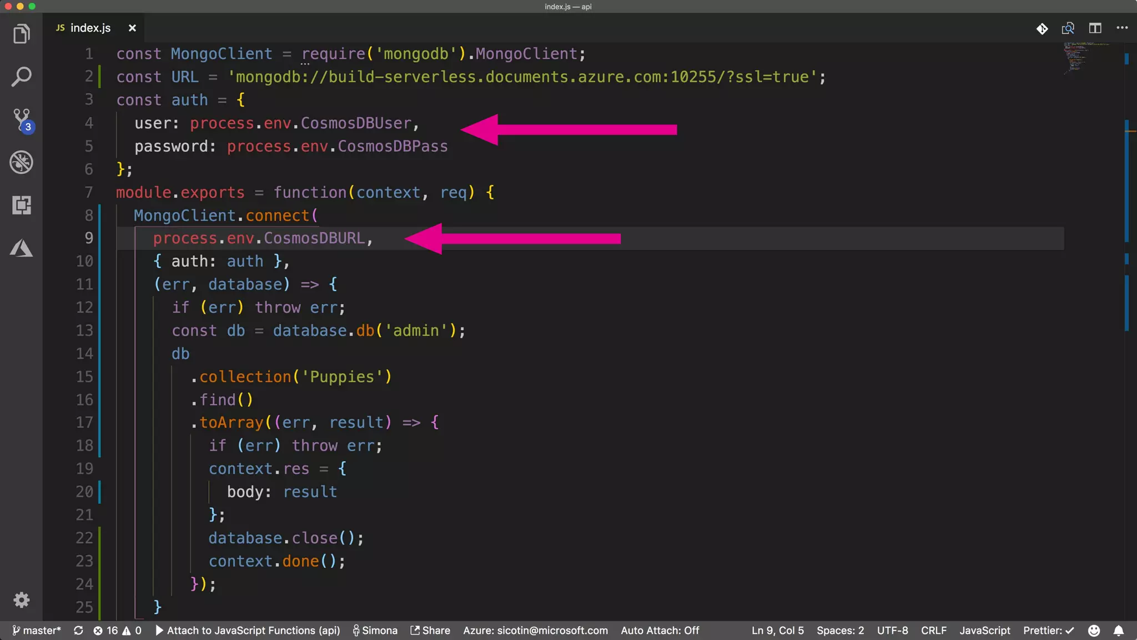Screen dimensions: 1137x640
Task: Toggle Auto Attach: Off in status bar
Action: [x=660, y=631]
